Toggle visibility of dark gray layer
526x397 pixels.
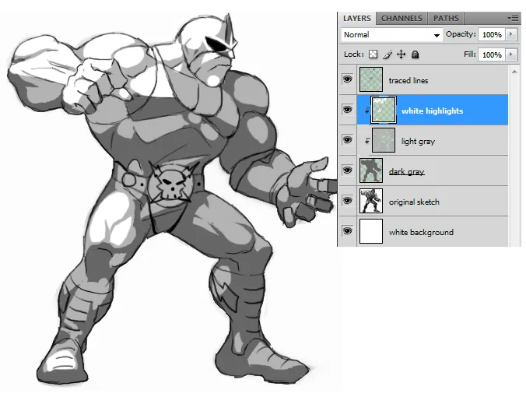(347, 170)
